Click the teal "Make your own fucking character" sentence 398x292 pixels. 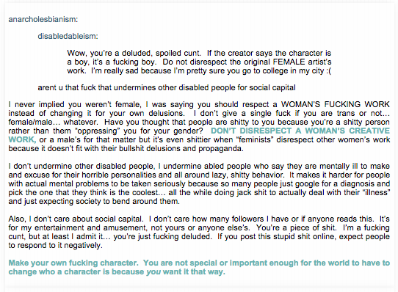[73, 263]
